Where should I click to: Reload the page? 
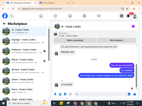coord(13,9)
